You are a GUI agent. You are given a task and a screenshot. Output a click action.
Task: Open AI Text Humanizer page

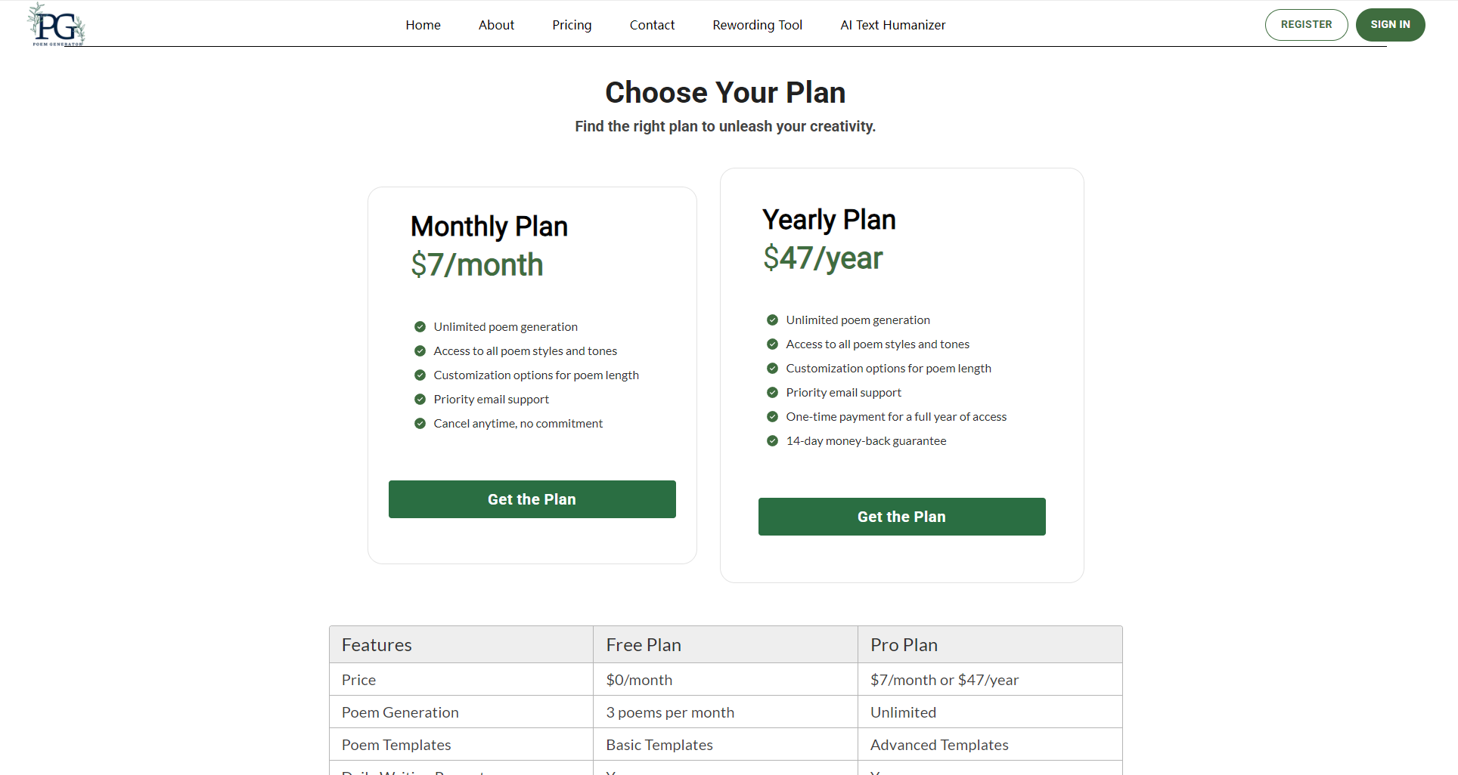pyautogui.click(x=892, y=25)
